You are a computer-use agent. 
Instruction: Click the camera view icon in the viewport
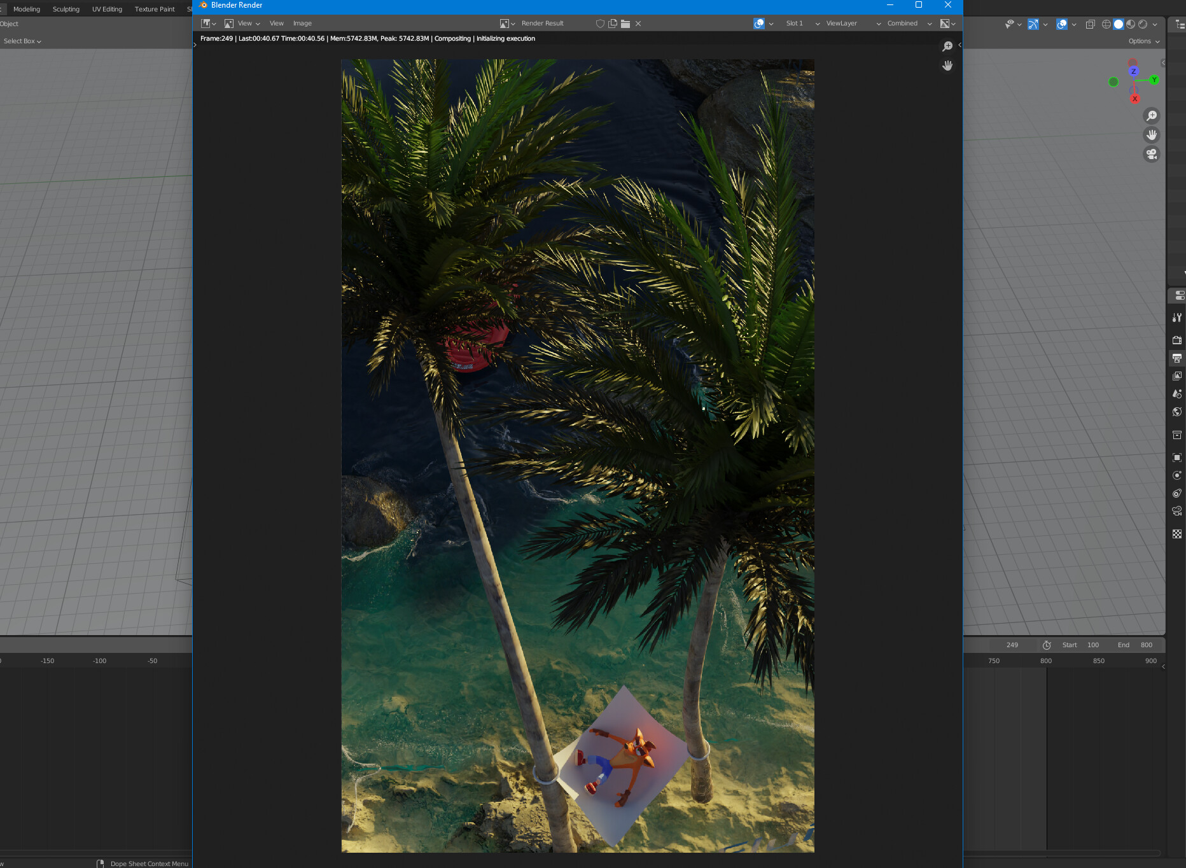(x=1152, y=154)
